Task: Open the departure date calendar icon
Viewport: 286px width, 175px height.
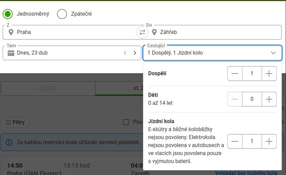Action: (x=11, y=53)
